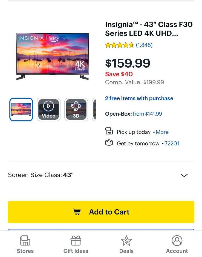Open the 3D view of the TV
The width and height of the screenshot is (202, 257).
click(x=76, y=109)
